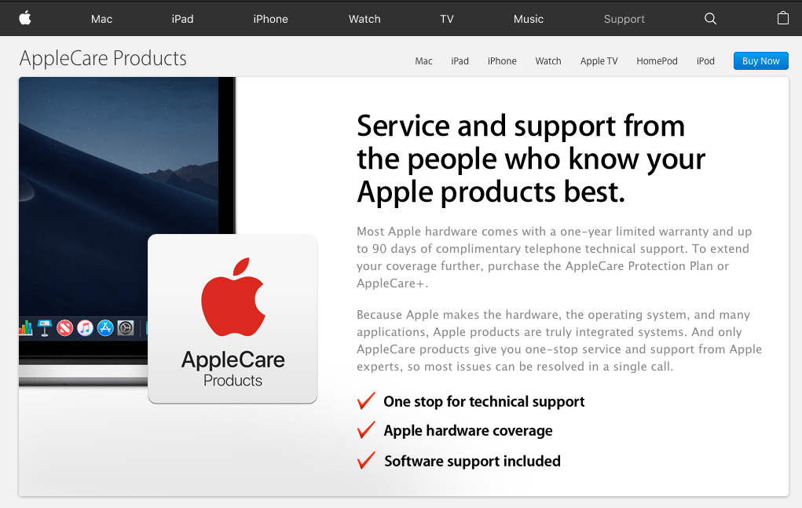Click "Apple hardware coverage"
Viewport: 802px width, 508px height.
tap(468, 431)
